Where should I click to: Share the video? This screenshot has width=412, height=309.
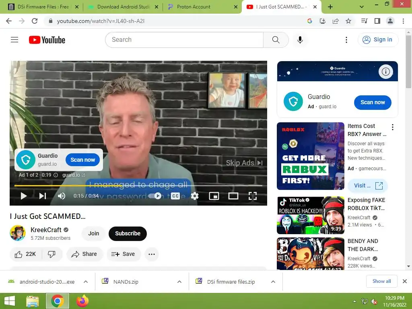pyautogui.click(x=84, y=254)
